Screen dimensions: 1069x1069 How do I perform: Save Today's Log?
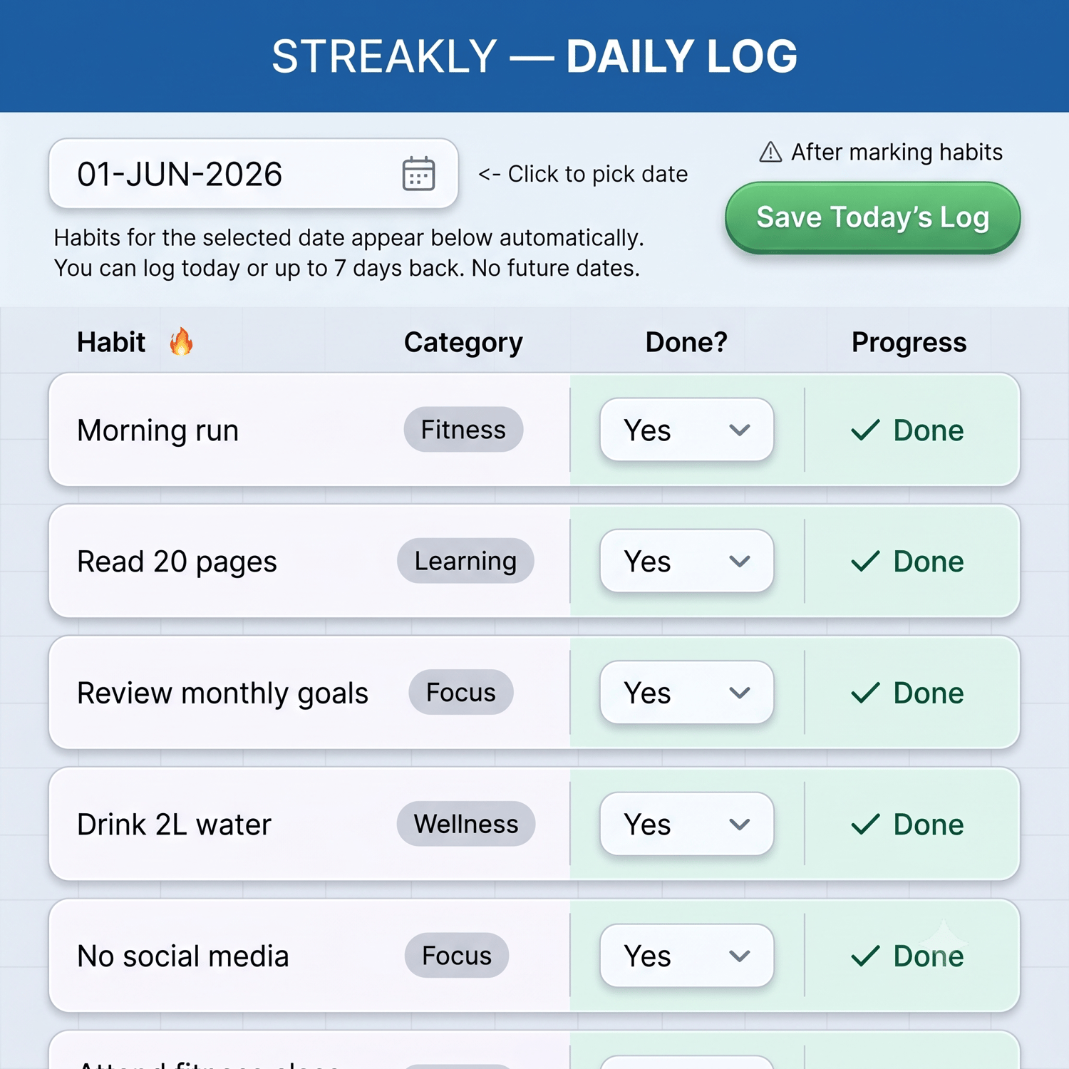click(x=873, y=217)
